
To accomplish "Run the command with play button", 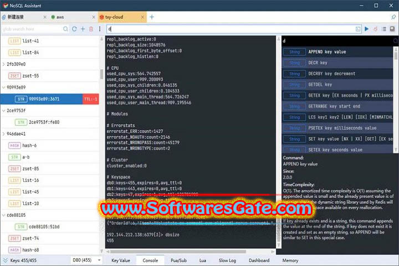I will (x=367, y=29).
